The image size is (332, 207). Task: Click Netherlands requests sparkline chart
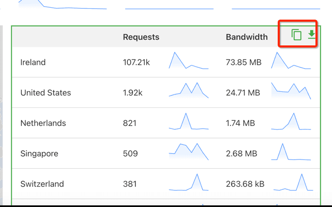pos(188,122)
